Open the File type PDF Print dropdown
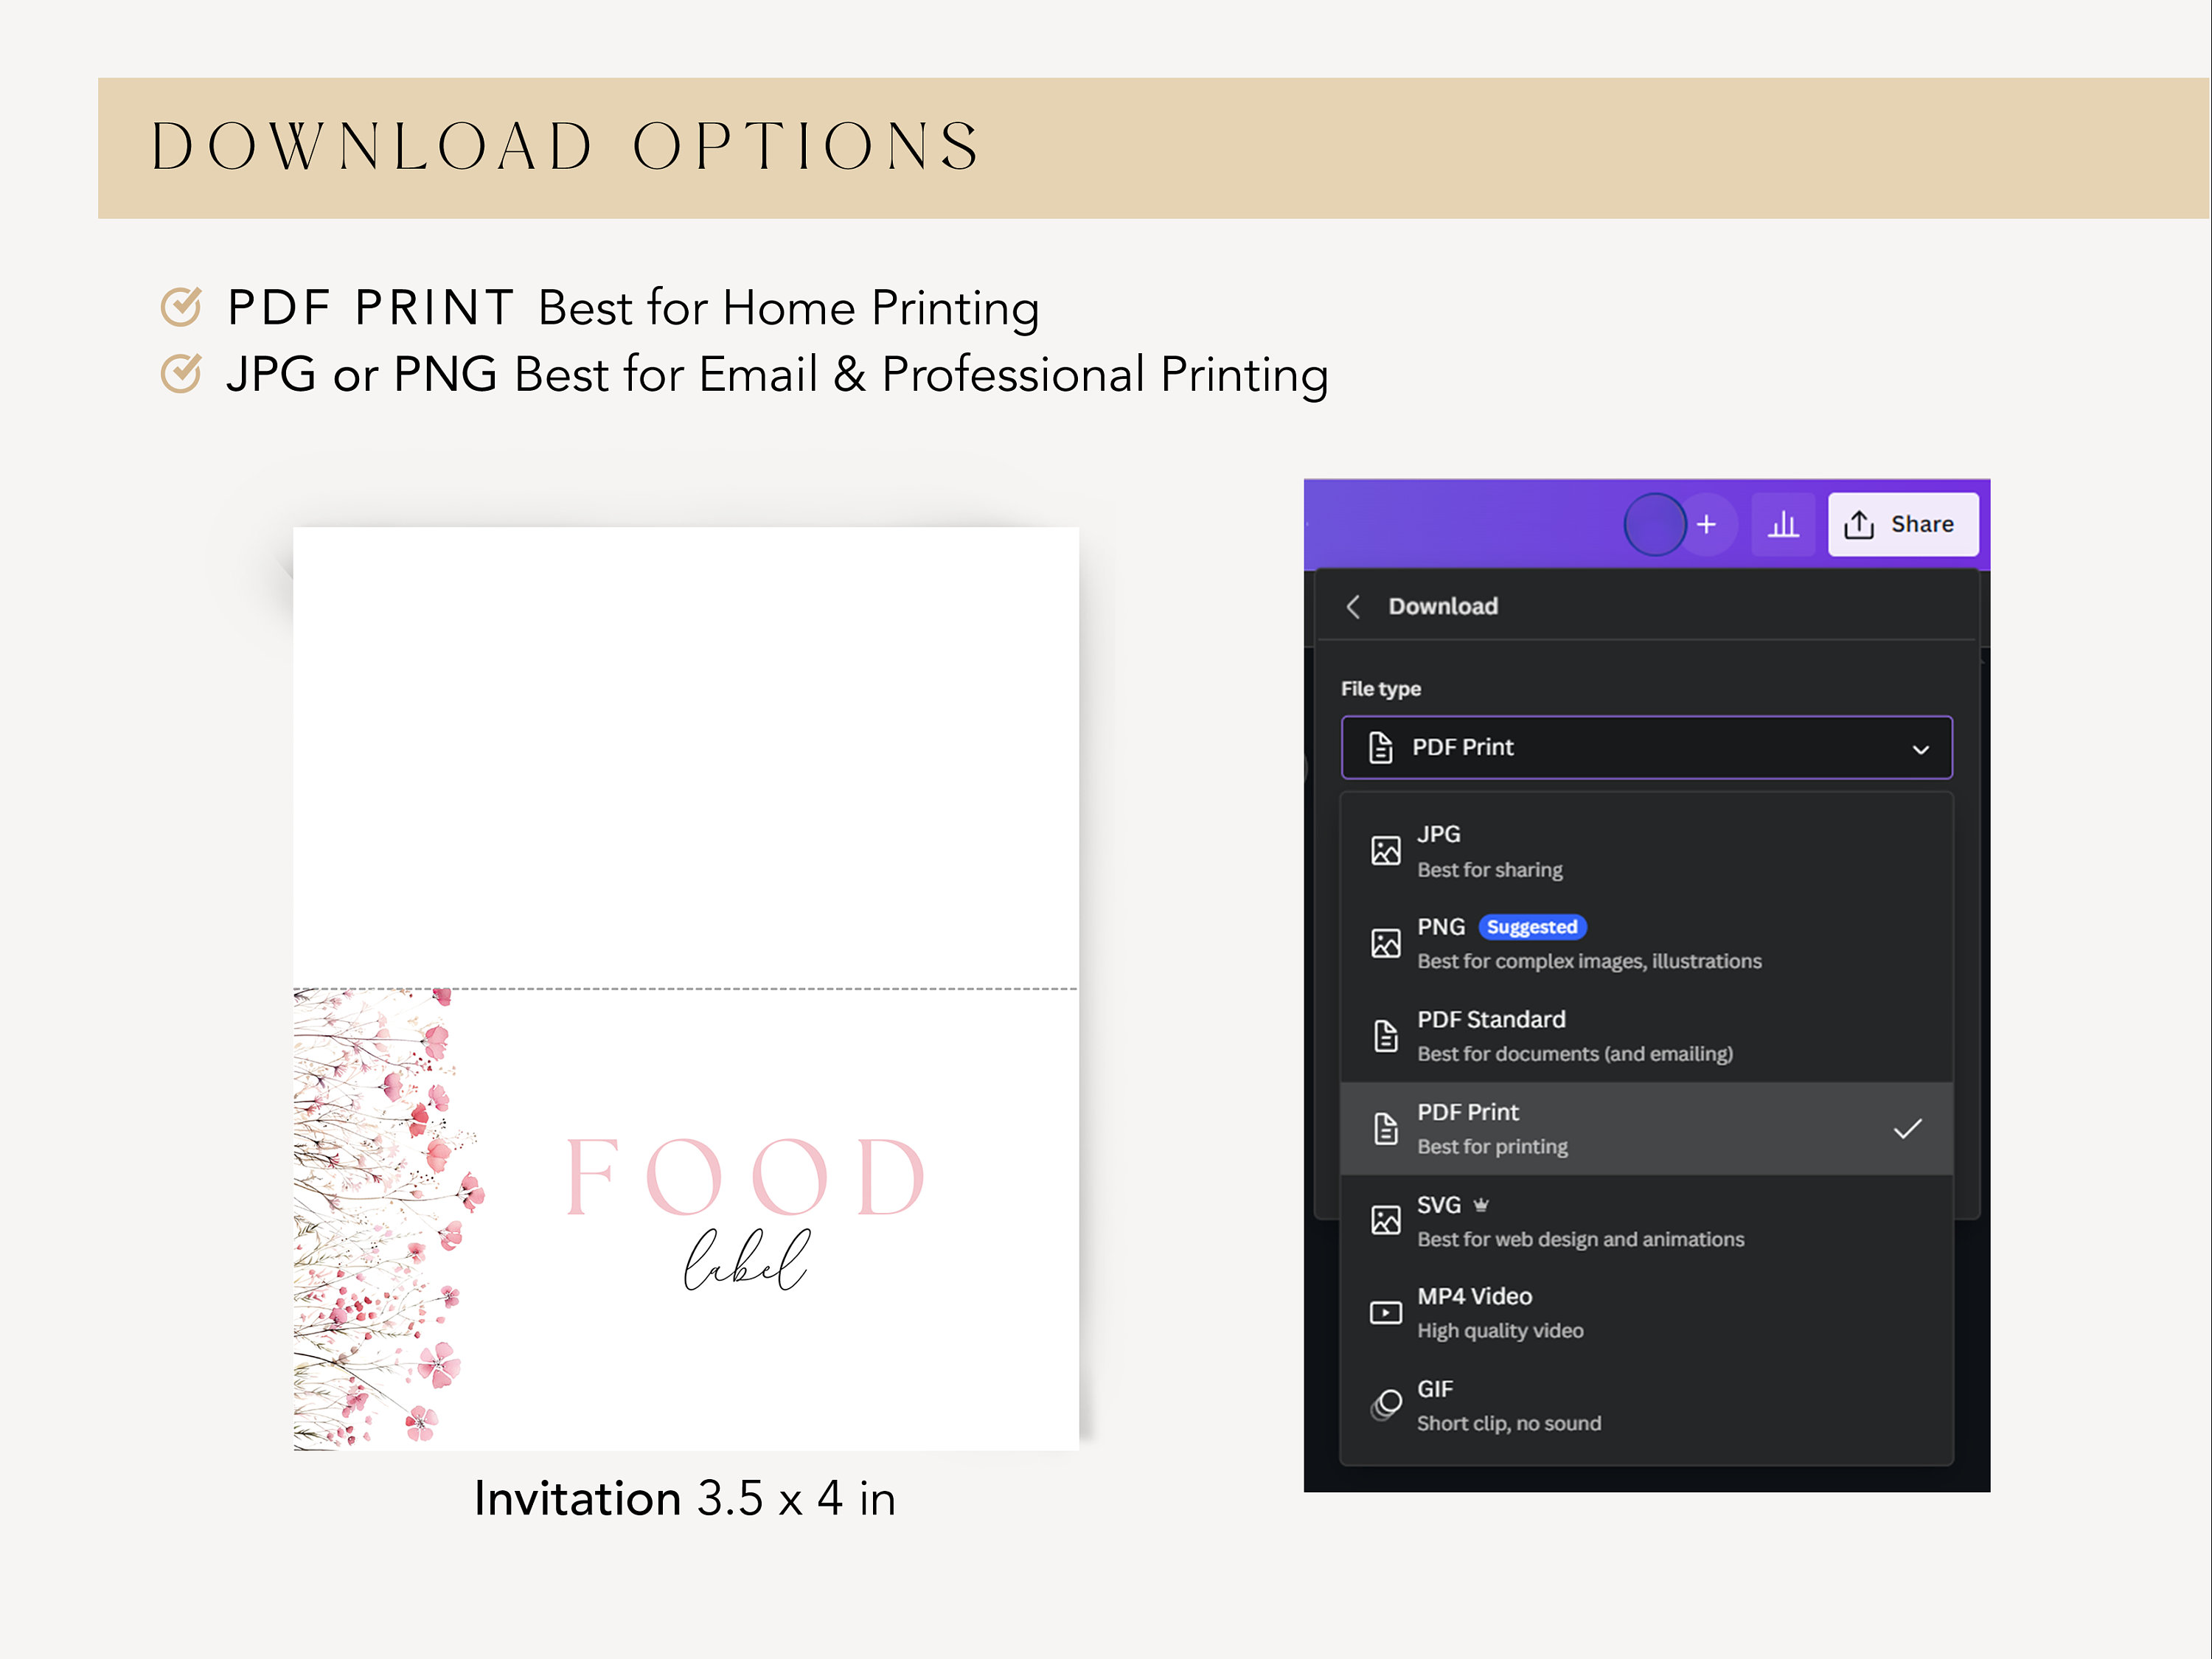The height and width of the screenshot is (1659, 2212). click(x=1646, y=747)
